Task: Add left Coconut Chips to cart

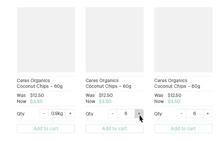Action: pyautogui.click(x=46, y=129)
